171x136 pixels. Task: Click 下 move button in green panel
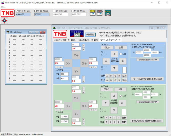tap(114, 110)
